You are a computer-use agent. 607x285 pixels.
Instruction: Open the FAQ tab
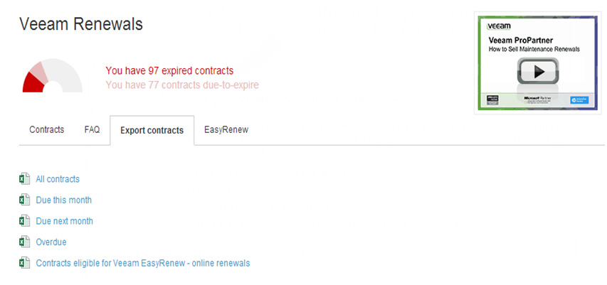coord(92,130)
